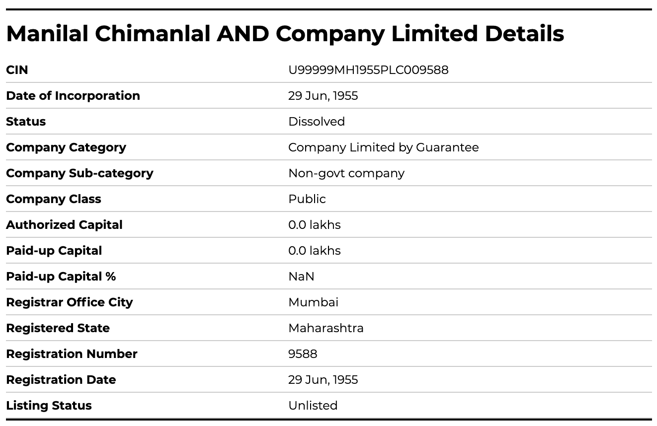This screenshot has width=657, height=426.
Task: Click the NaN Paid-up Capital % value
Action: [x=301, y=277]
